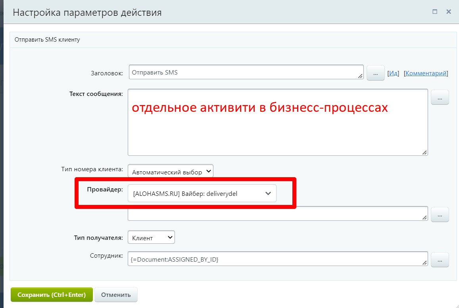The width and height of the screenshot is (459, 308).
Task: Click resize grip of Текст сообщения area
Action: click(x=424, y=152)
